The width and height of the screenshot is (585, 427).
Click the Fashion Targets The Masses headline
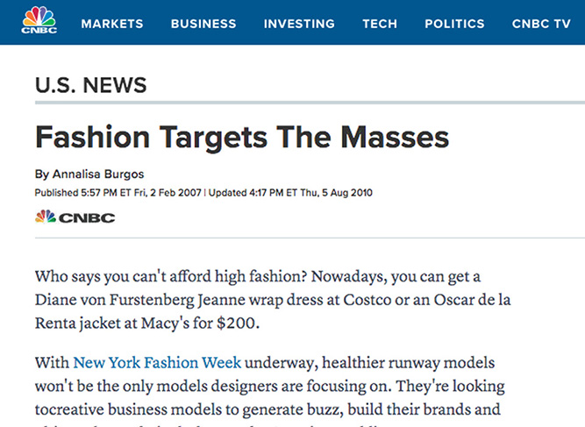pos(242,138)
